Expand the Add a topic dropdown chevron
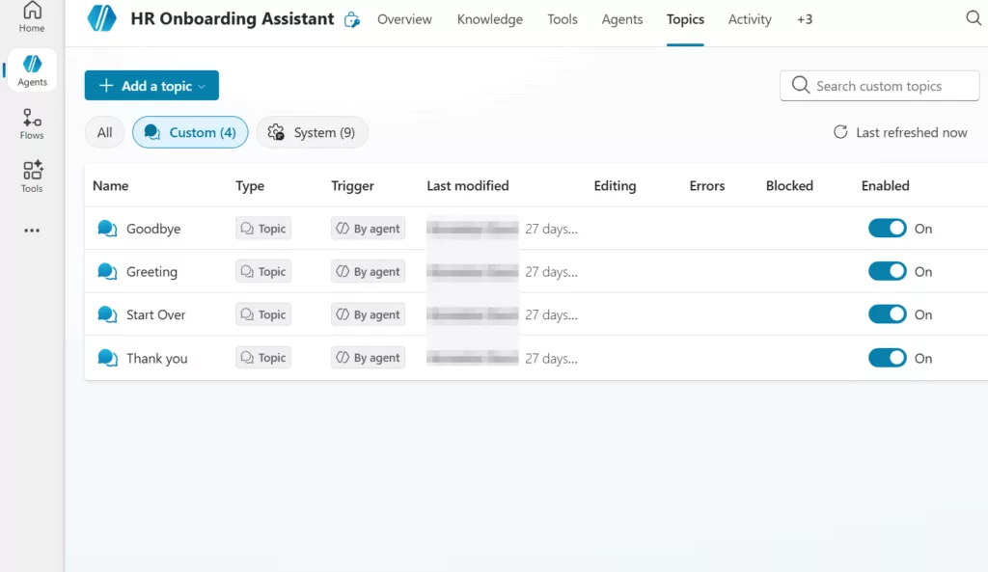Image resolution: width=988 pixels, height=572 pixels. (x=202, y=86)
